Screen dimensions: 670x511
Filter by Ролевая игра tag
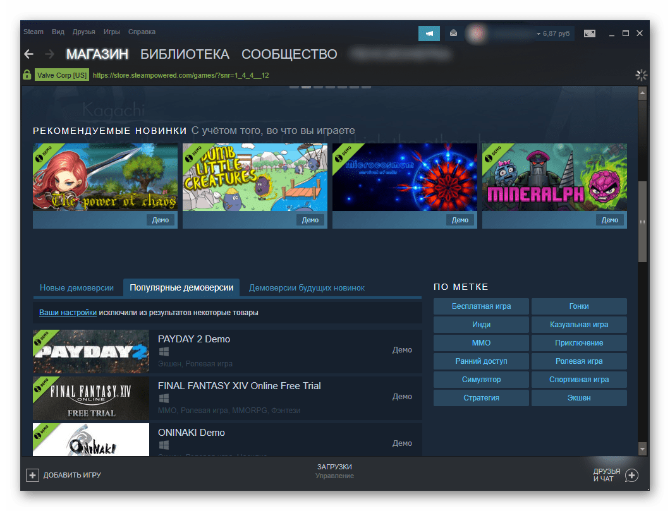pos(579,361)
